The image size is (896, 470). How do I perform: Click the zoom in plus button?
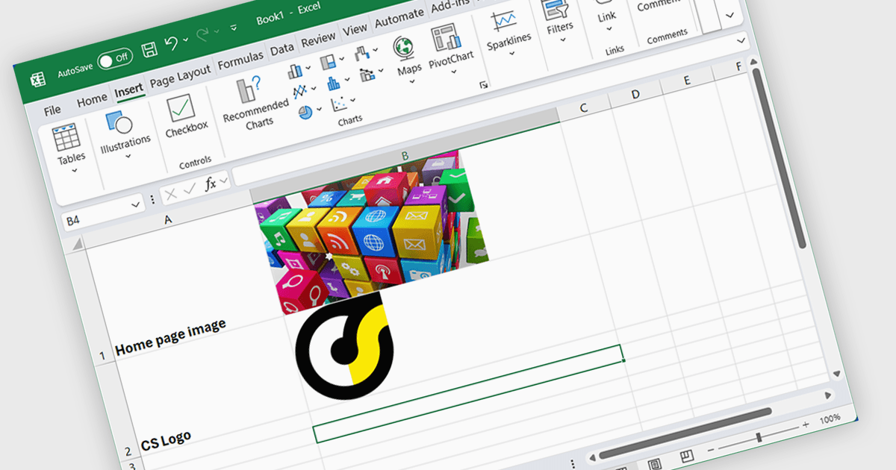(x=806, y=424)
